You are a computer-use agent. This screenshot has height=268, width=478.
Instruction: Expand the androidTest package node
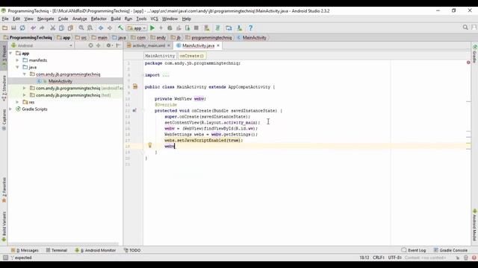pos(25,88)
